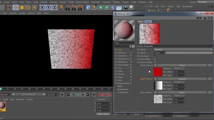Check the Invert Mask checkbox
Viewport: 214px width, 120px height.
(155, 59)
